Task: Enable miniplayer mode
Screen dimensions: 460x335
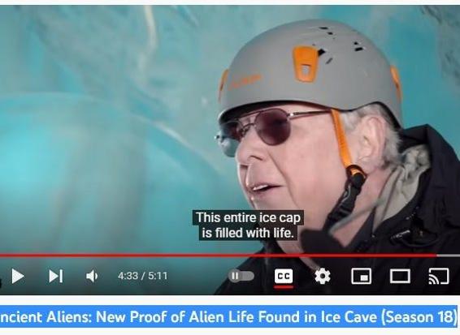Action: 361,276
